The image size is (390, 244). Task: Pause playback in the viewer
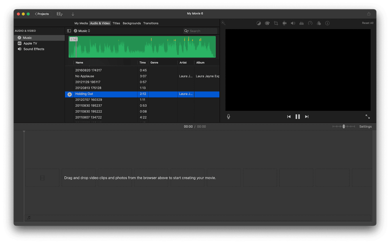click(x=297, y=116)
